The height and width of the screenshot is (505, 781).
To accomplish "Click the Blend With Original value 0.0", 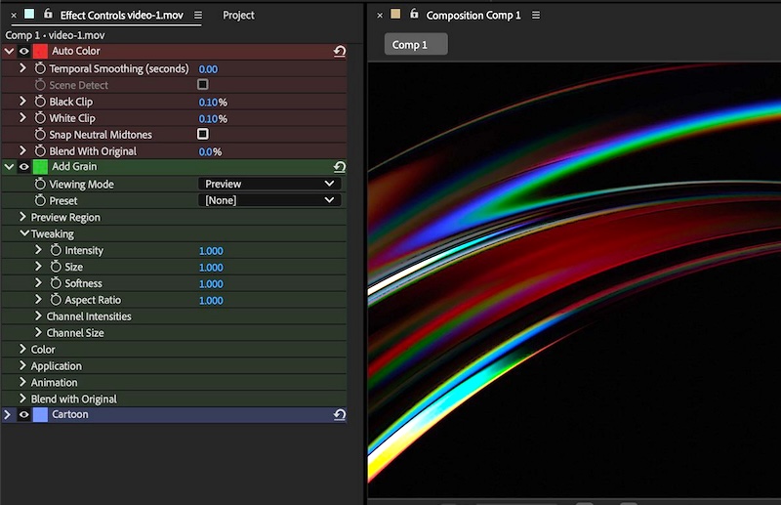I will click(x=205, y=152).
